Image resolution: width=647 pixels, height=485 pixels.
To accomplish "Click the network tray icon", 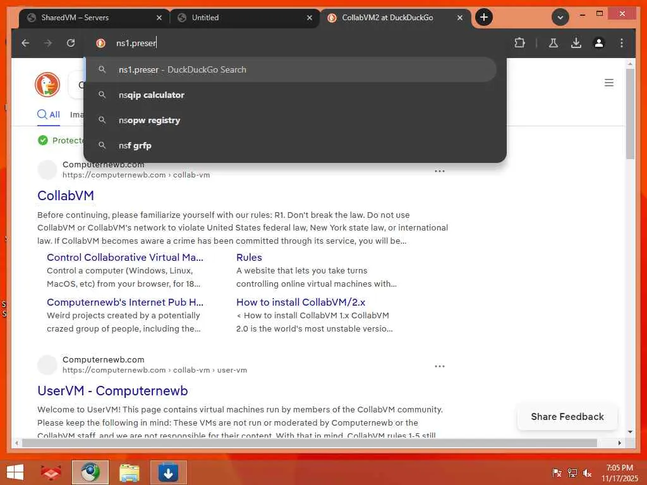I will click(572, 472).
